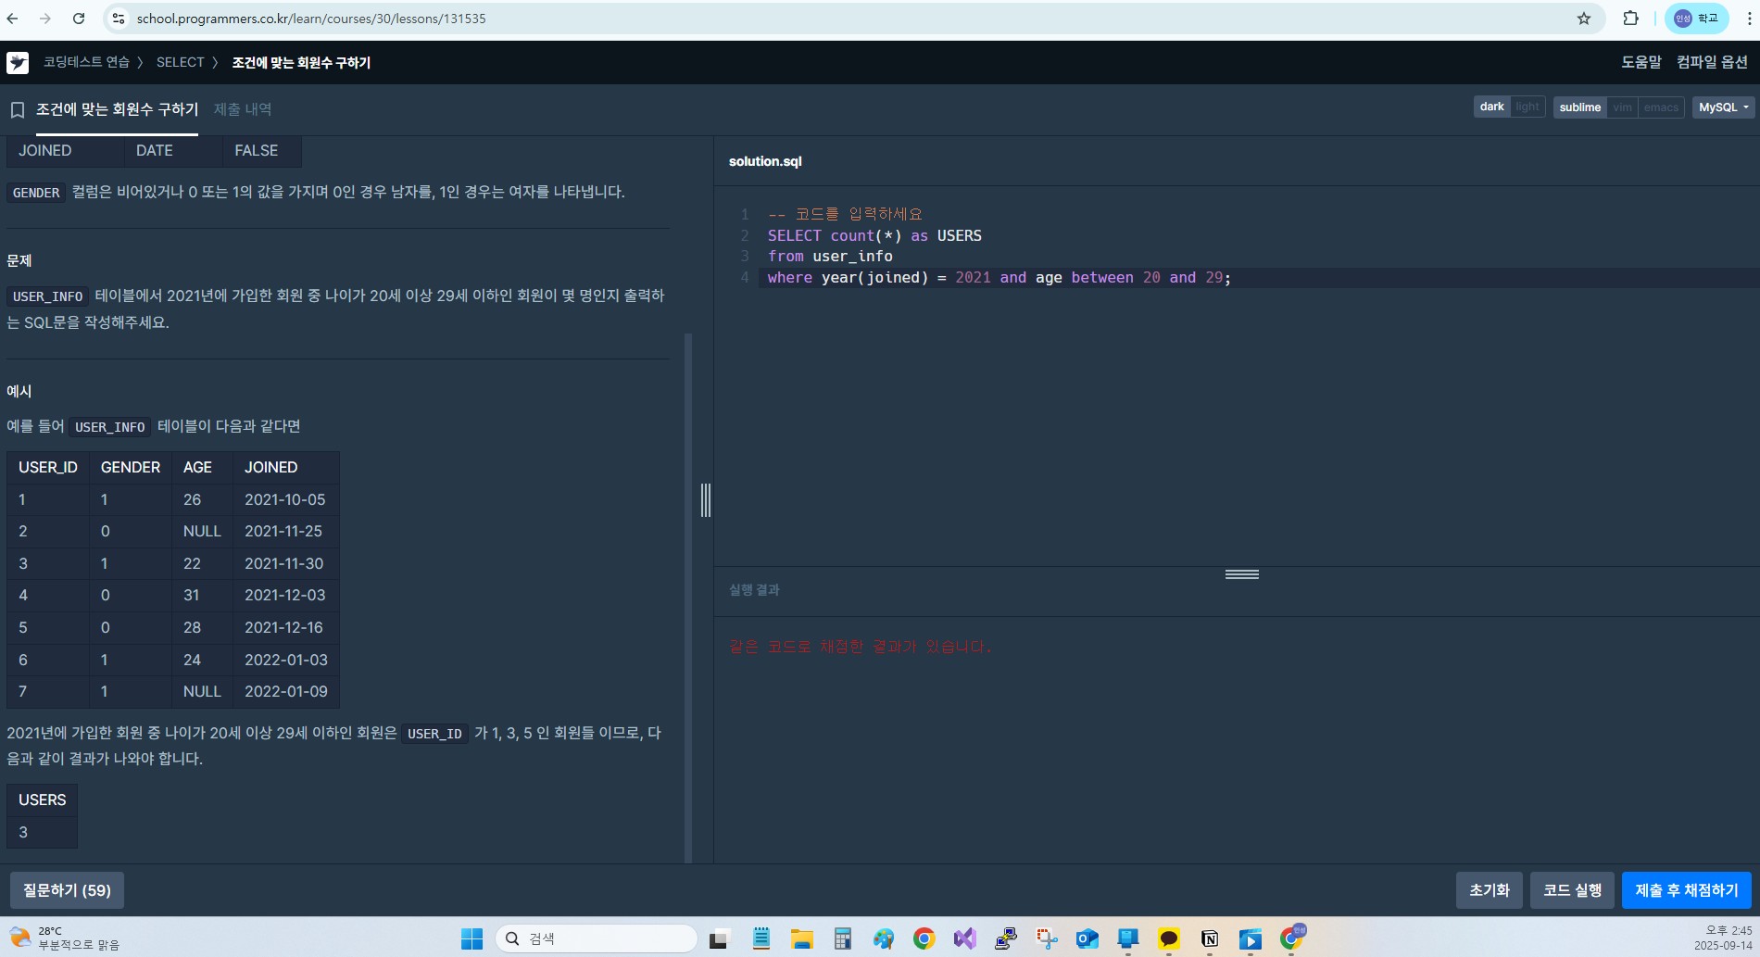Open the Calculator app in taskbar

pos(842,938)
